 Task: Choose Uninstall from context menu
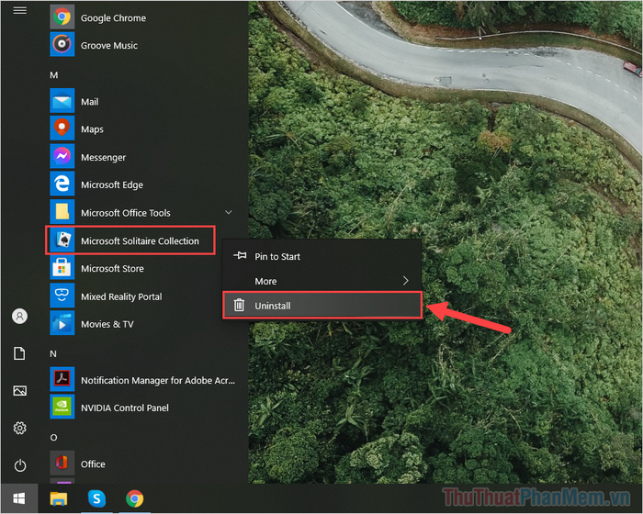pyautogui.click(x=321, y=306)
